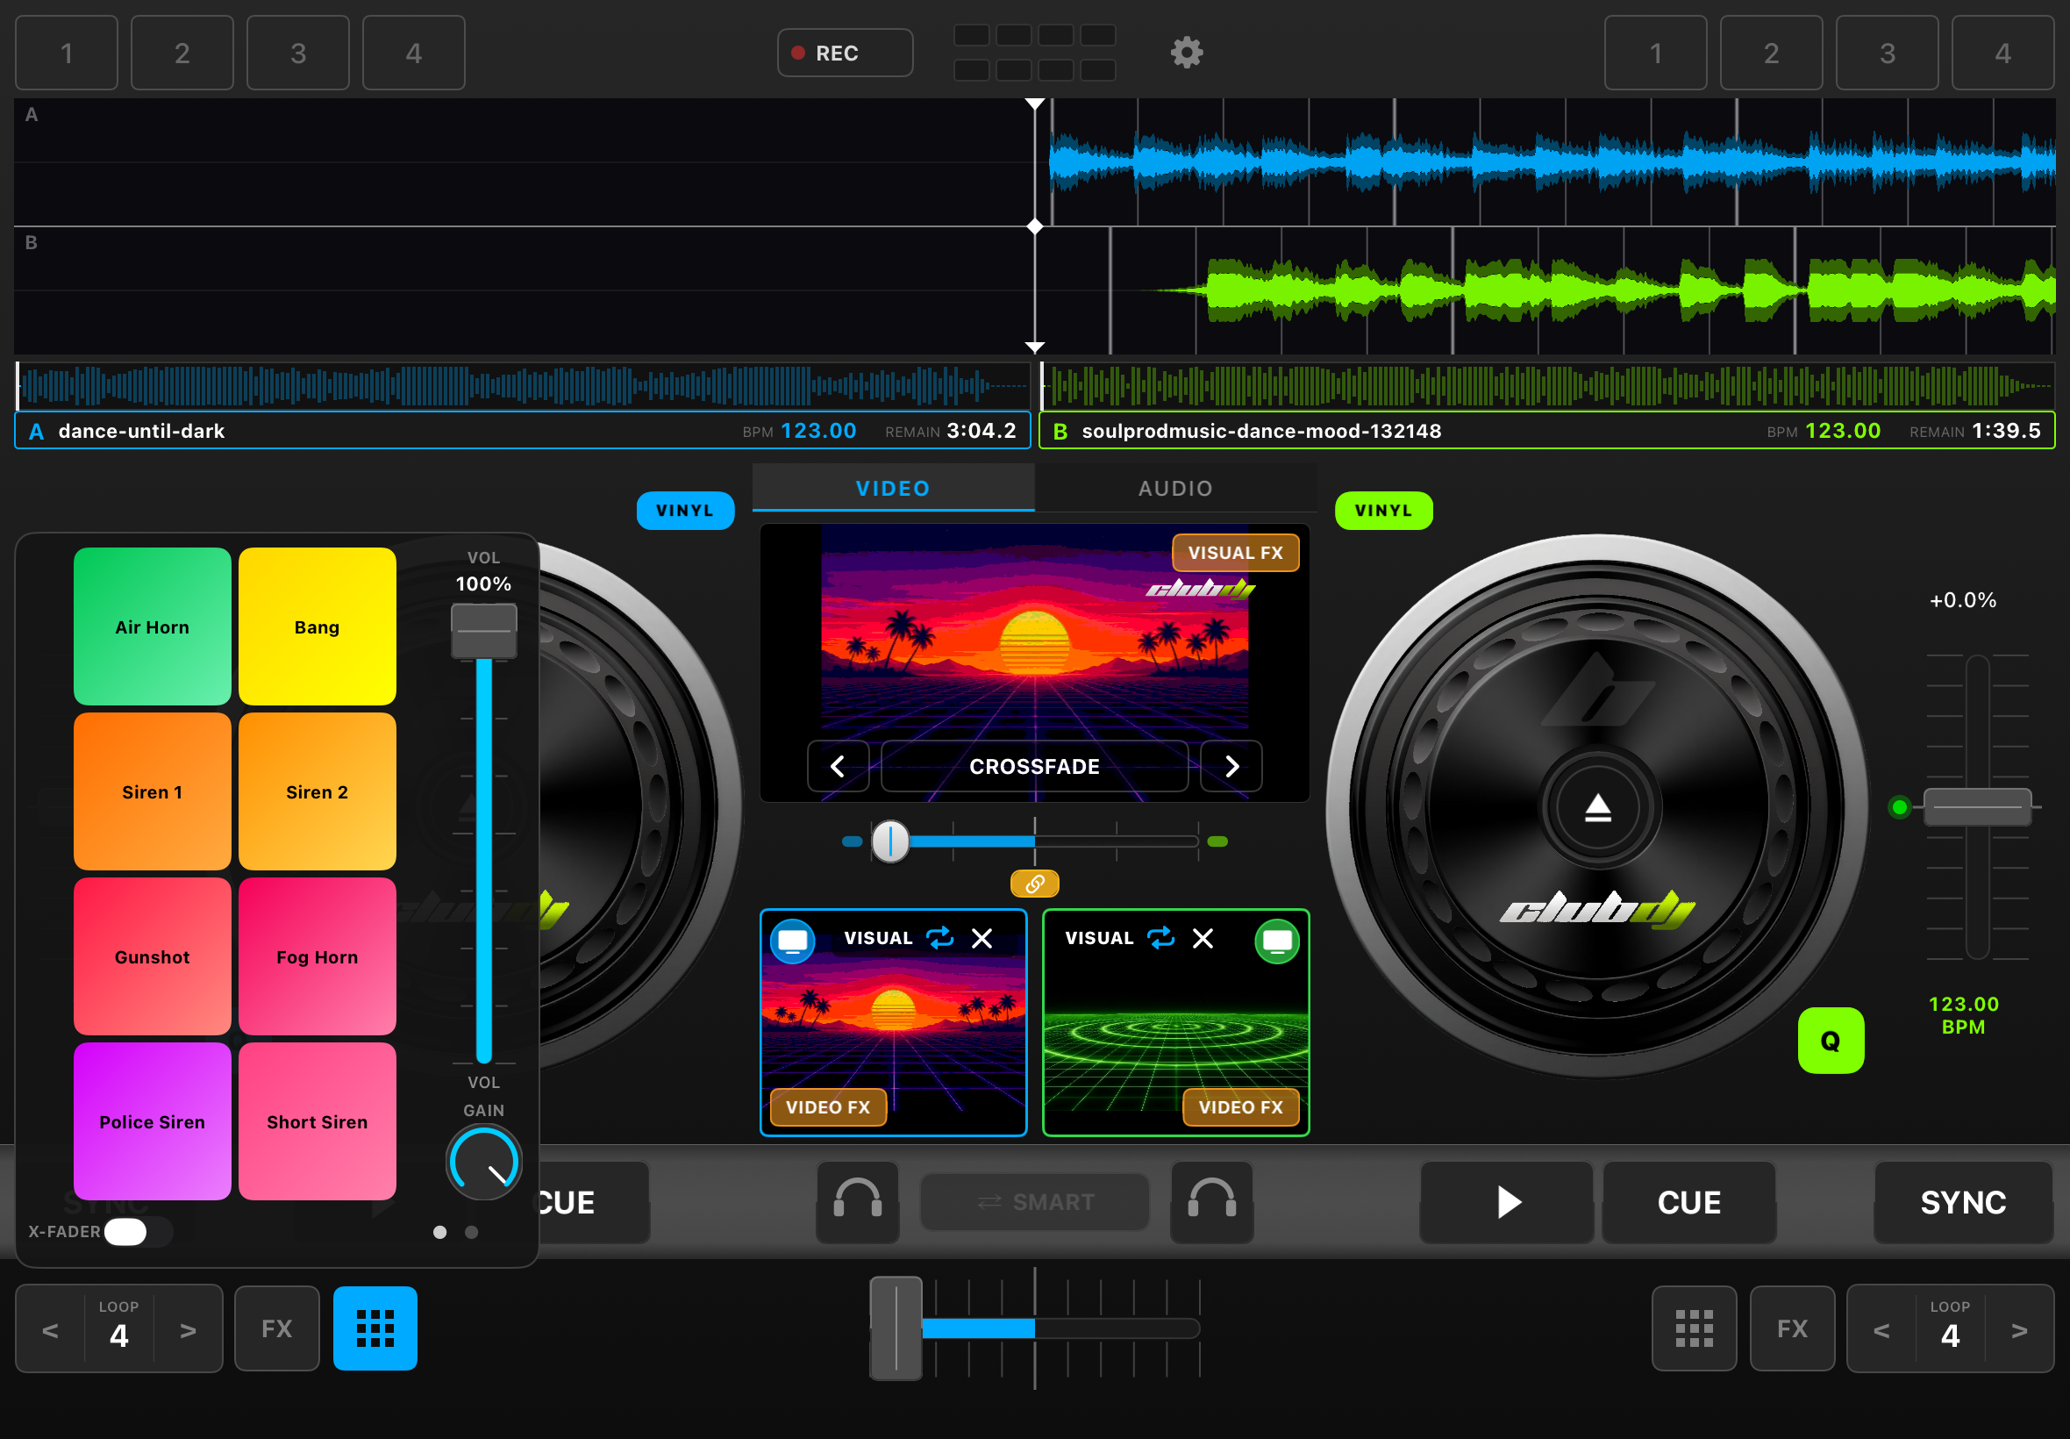Fire the Gunshot sample pad

(x=153, y=956)
